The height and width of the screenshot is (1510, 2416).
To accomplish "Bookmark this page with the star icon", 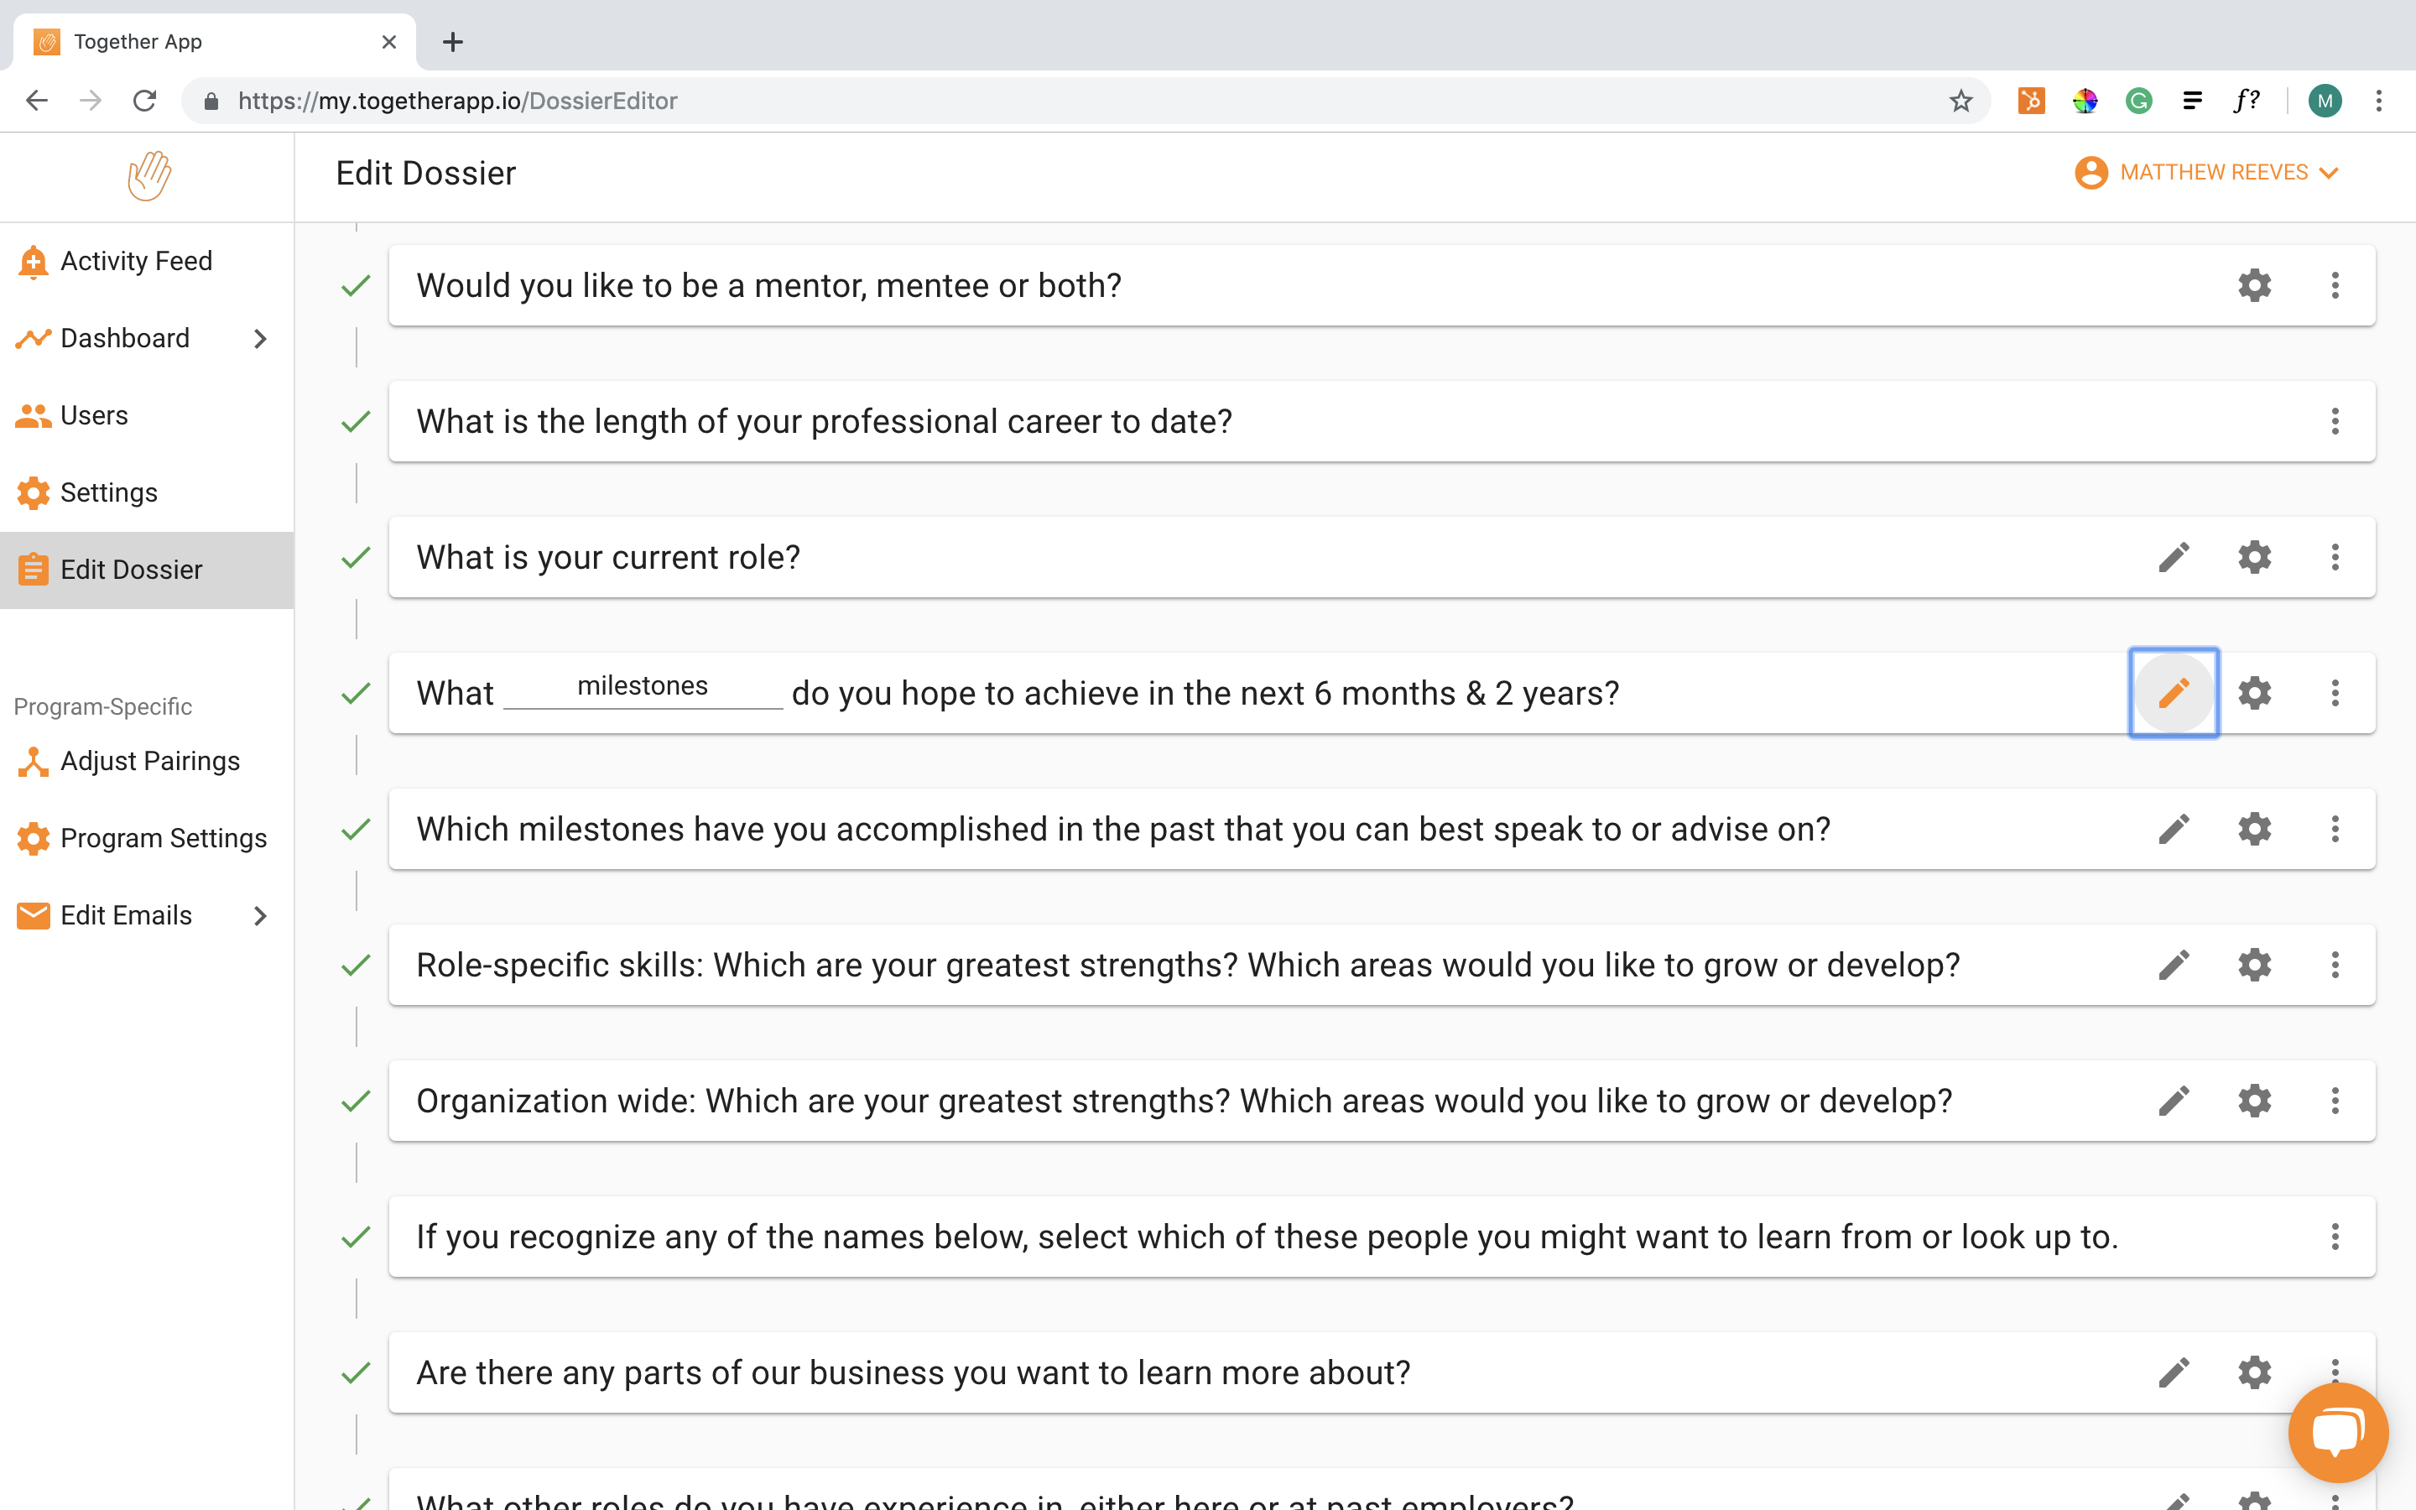I will [1960, 101].
